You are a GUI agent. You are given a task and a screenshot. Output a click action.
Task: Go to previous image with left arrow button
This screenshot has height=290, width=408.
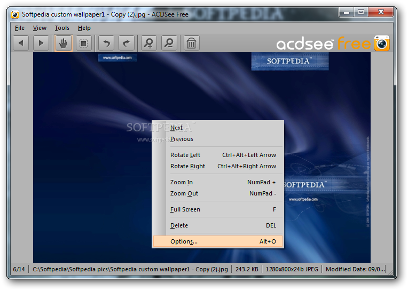(21, 43)
